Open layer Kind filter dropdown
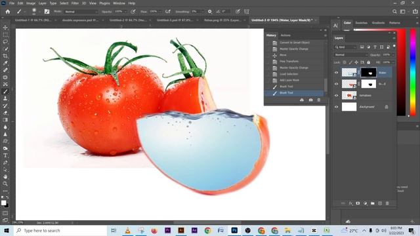The width and height of the screenshot is (420, 236). coord(346,47)
